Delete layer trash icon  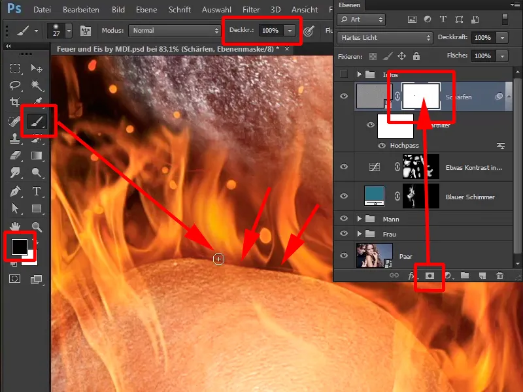pos(499,275)
